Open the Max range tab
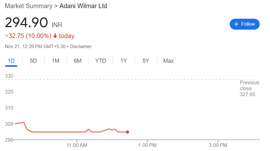Image resolution: width=270 pixels, height=151 pixels. [x=168, y=61]
